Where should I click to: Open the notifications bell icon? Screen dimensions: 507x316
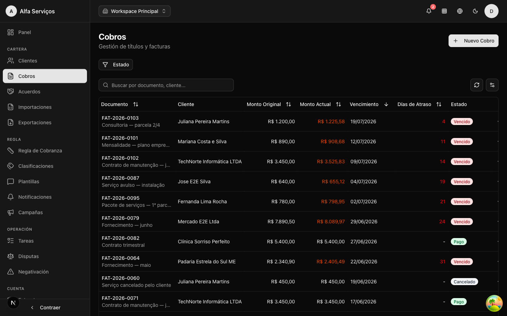[429, 11]
